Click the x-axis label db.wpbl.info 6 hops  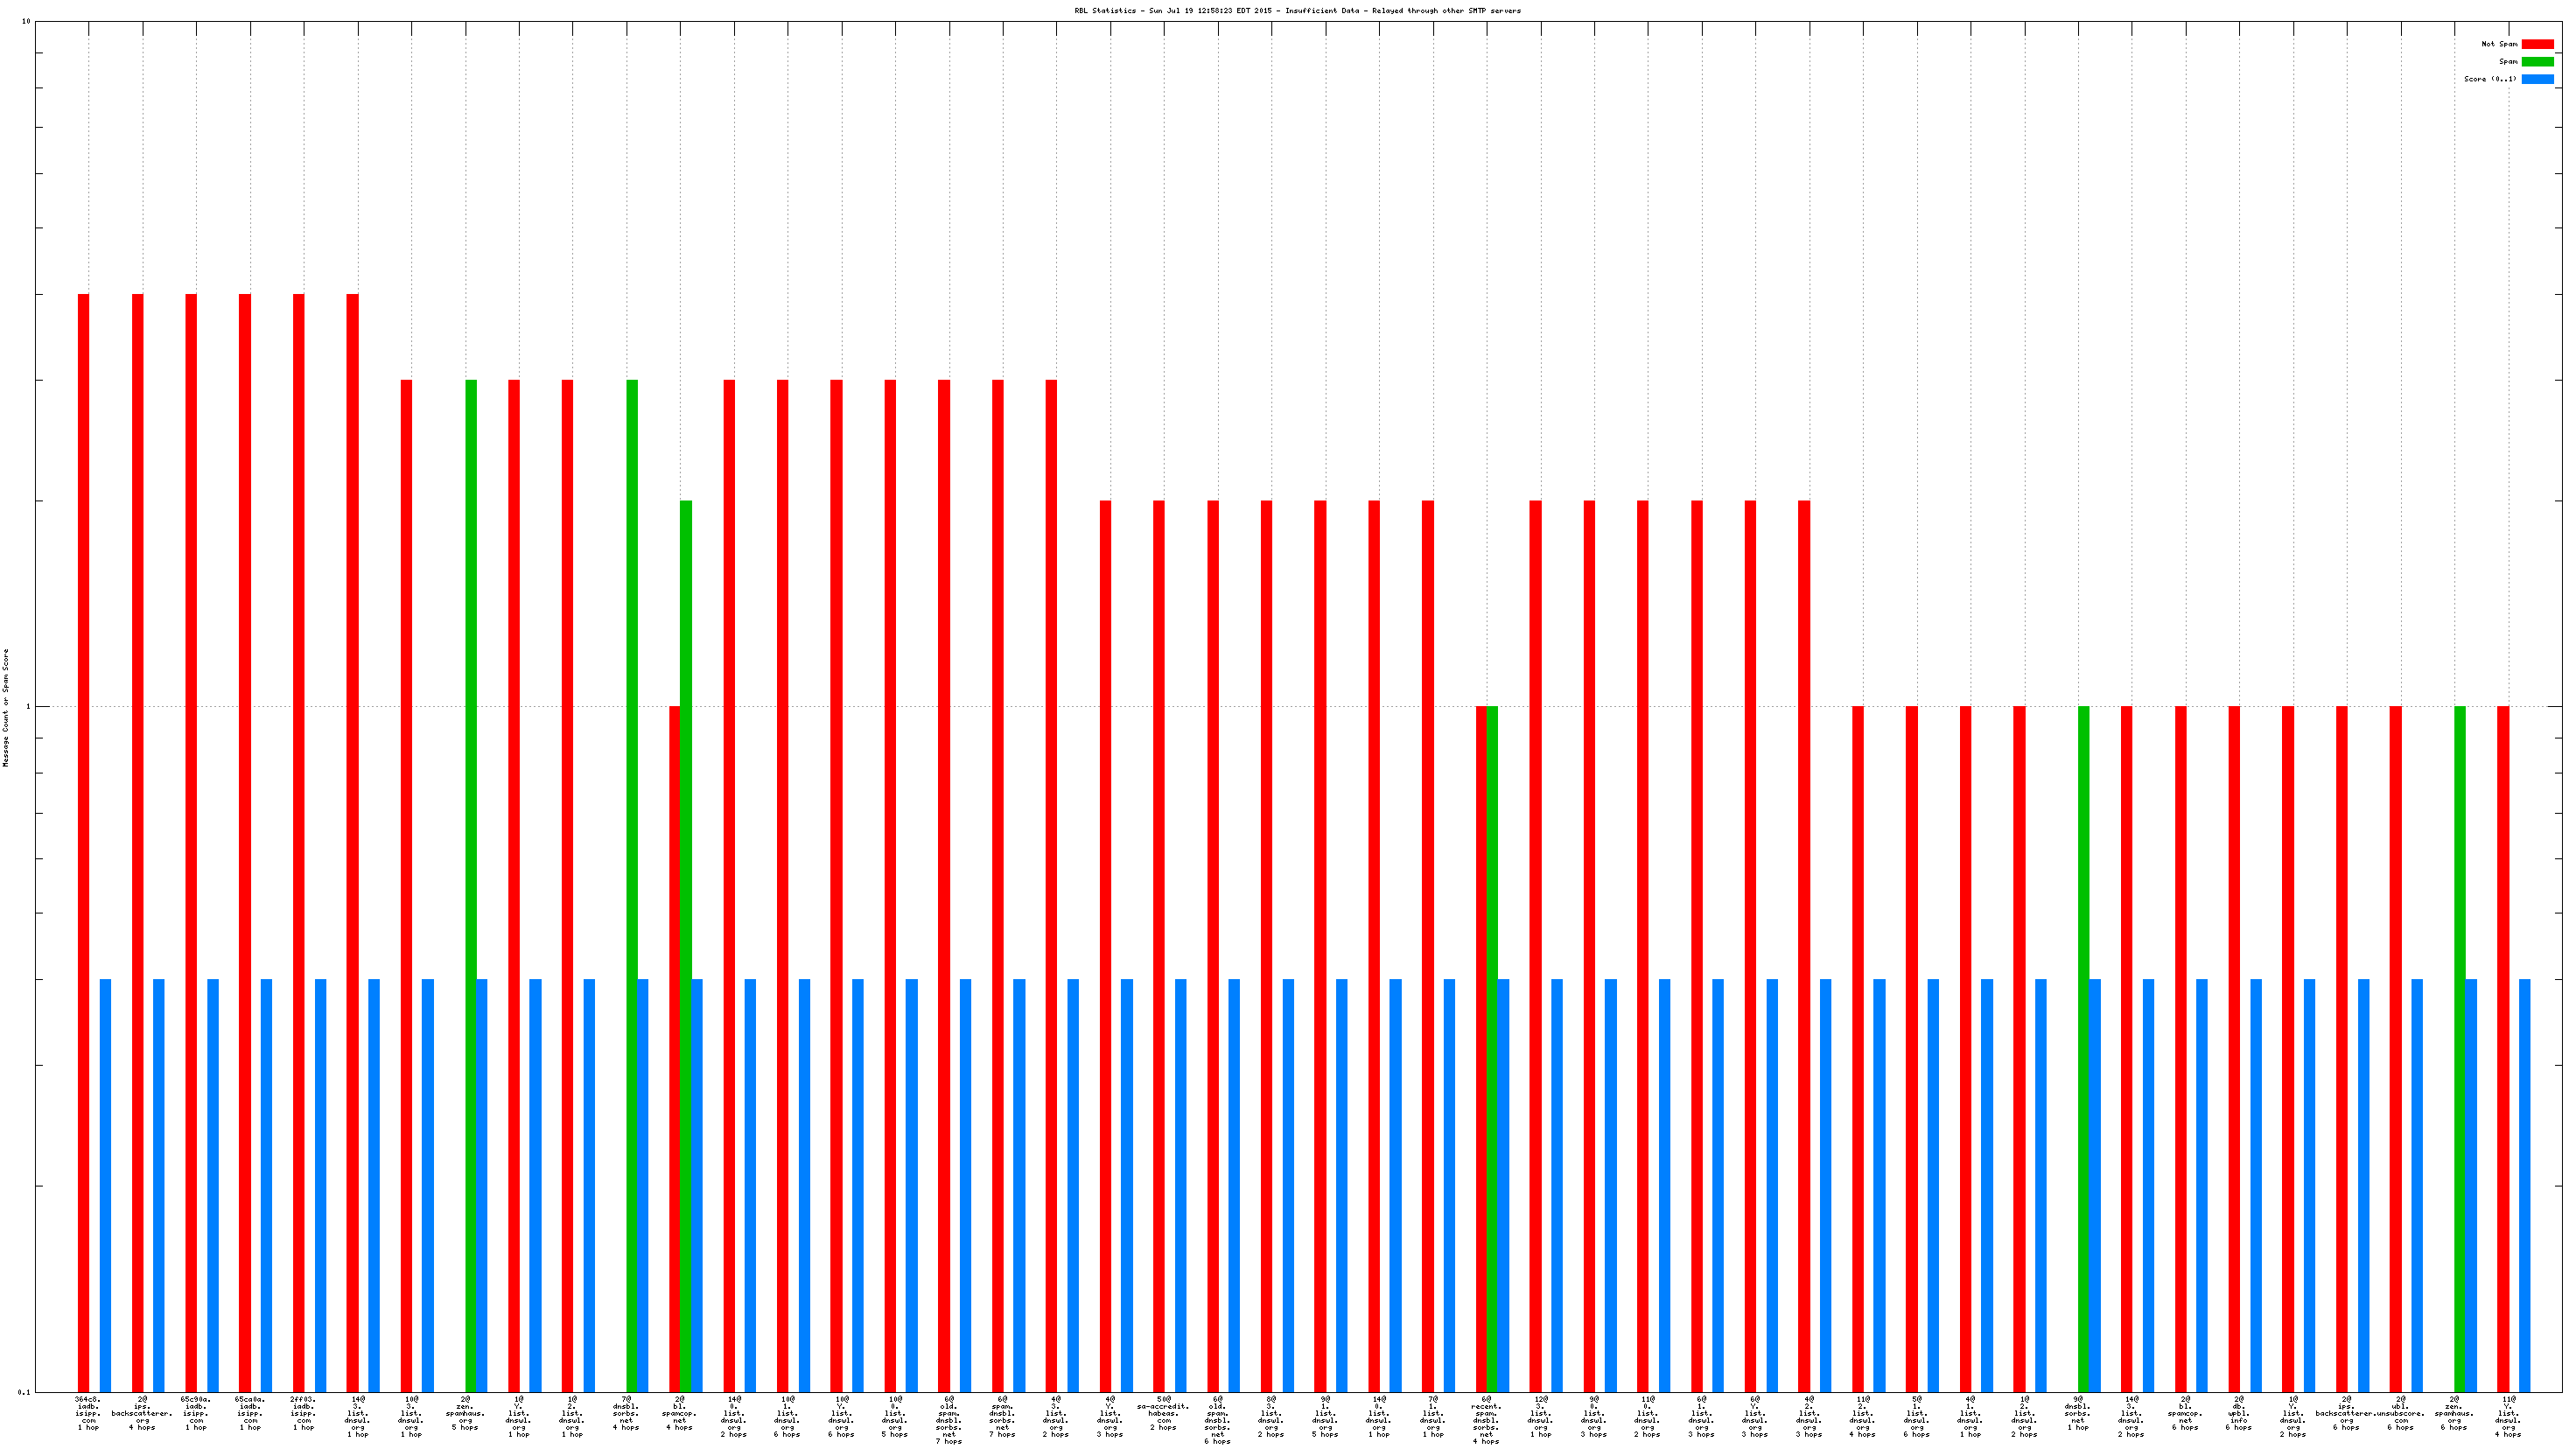tap(2239, 1413)
